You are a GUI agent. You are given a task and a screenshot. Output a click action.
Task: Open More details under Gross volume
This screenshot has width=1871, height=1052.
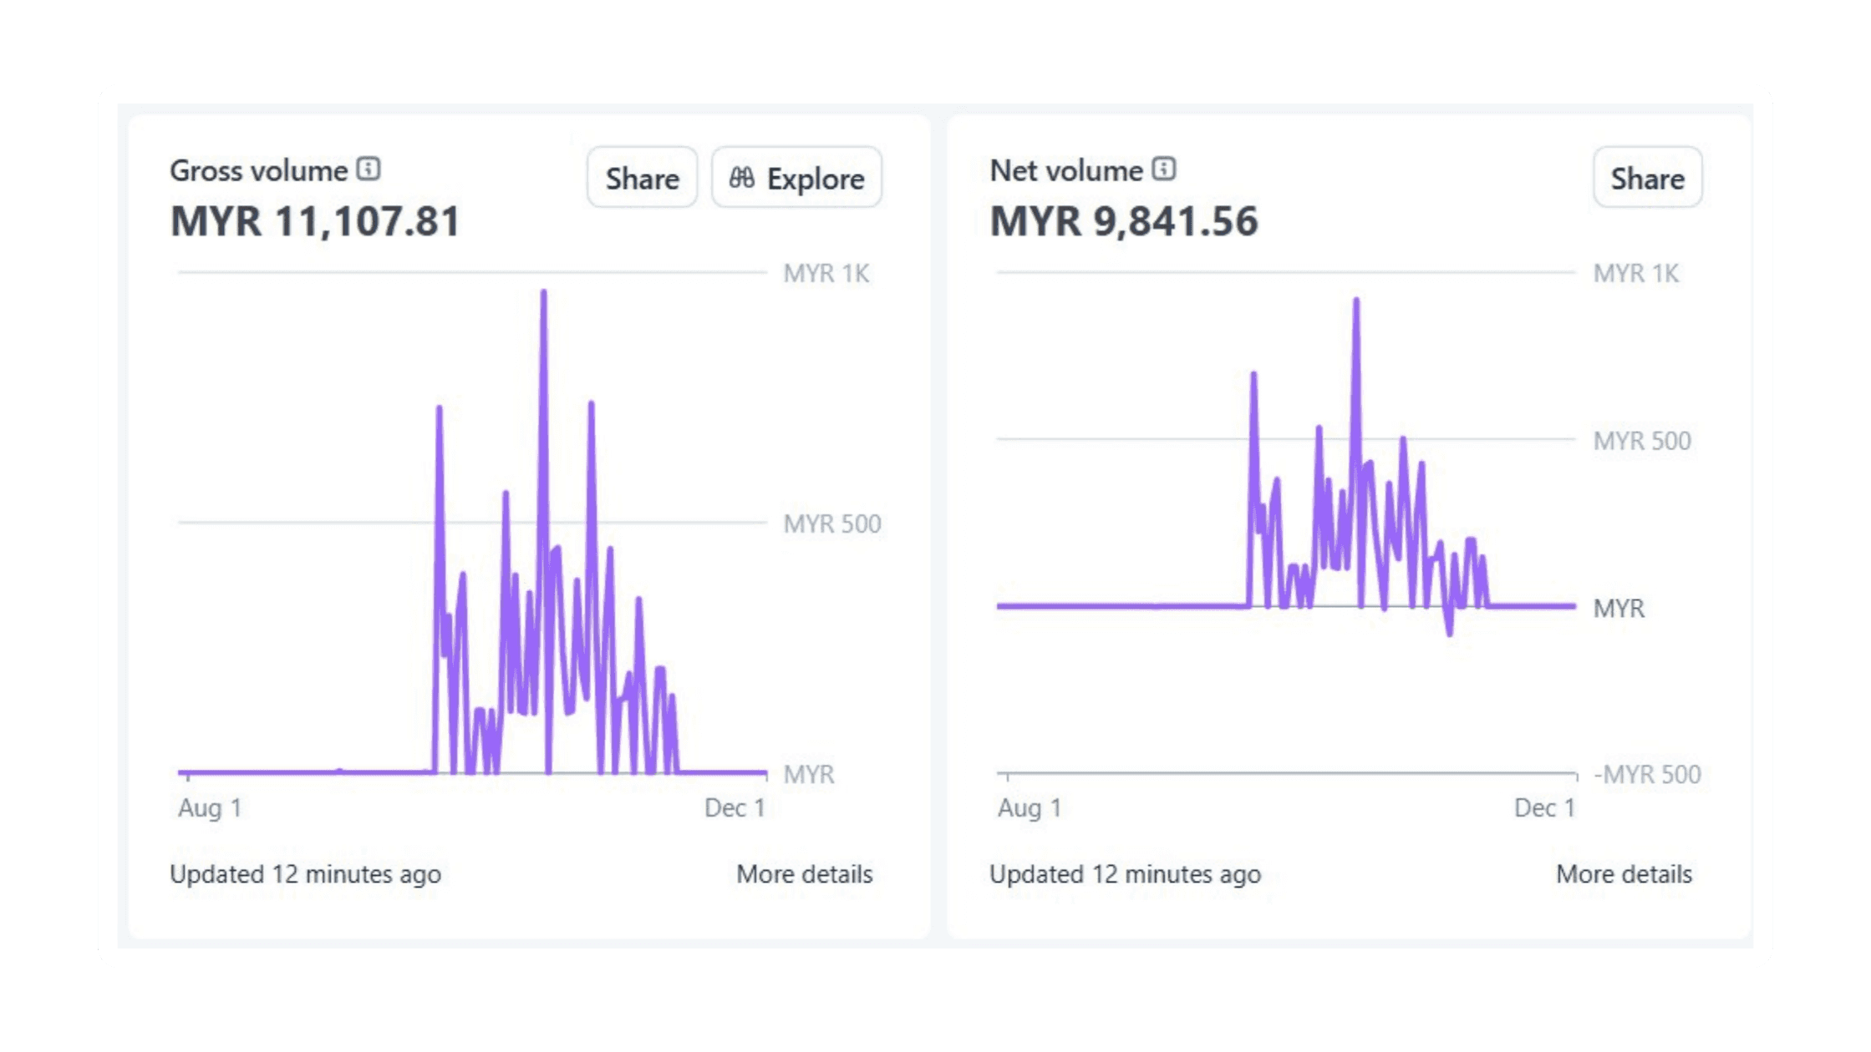coord(804,874)
